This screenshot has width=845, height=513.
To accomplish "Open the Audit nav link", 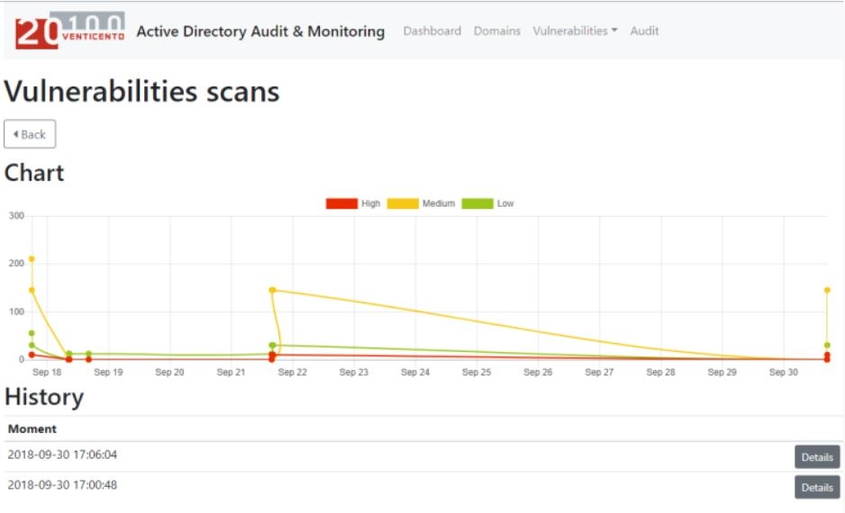I will (644, 31).
